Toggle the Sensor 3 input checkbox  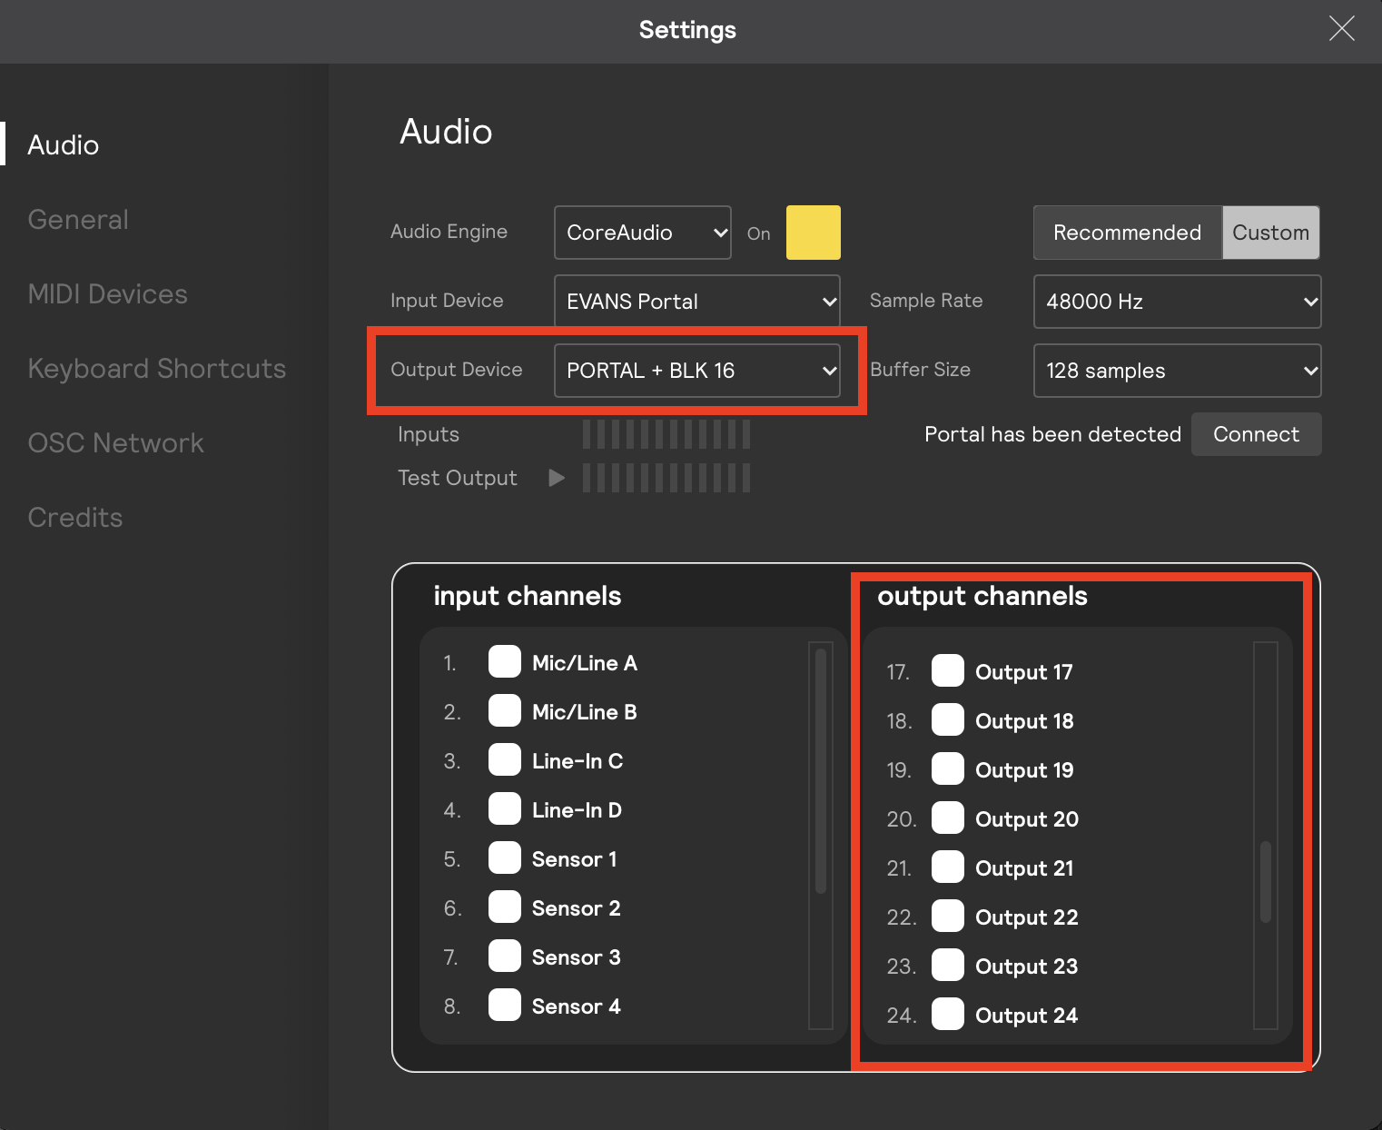tap(505, 957)
